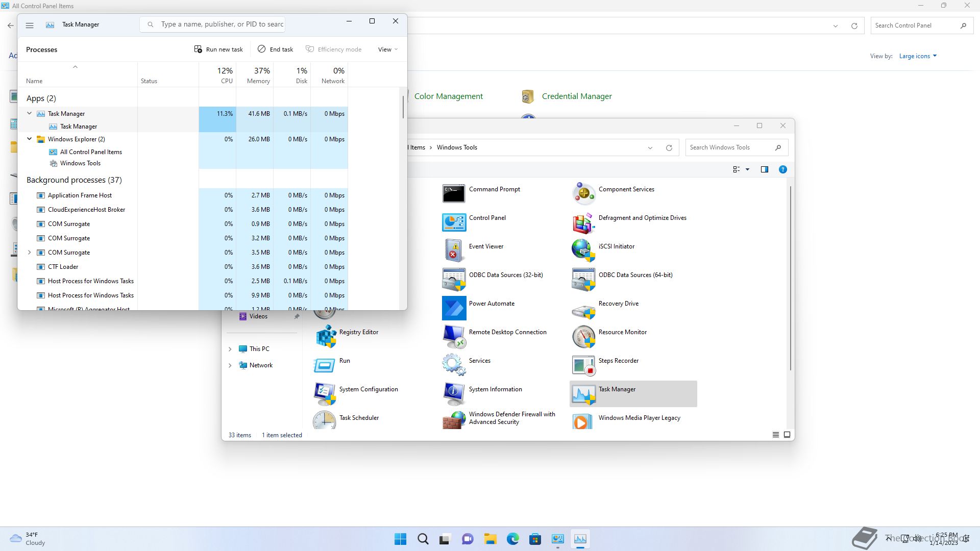980x551 pixels.
Task: Open Microsoft Edge from taskbar
Action: pos(512,539)
